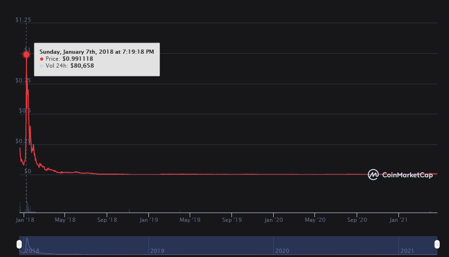Click the tooltip date header text
This screenshot has height=257, width=449.
[x=96, y=52]
